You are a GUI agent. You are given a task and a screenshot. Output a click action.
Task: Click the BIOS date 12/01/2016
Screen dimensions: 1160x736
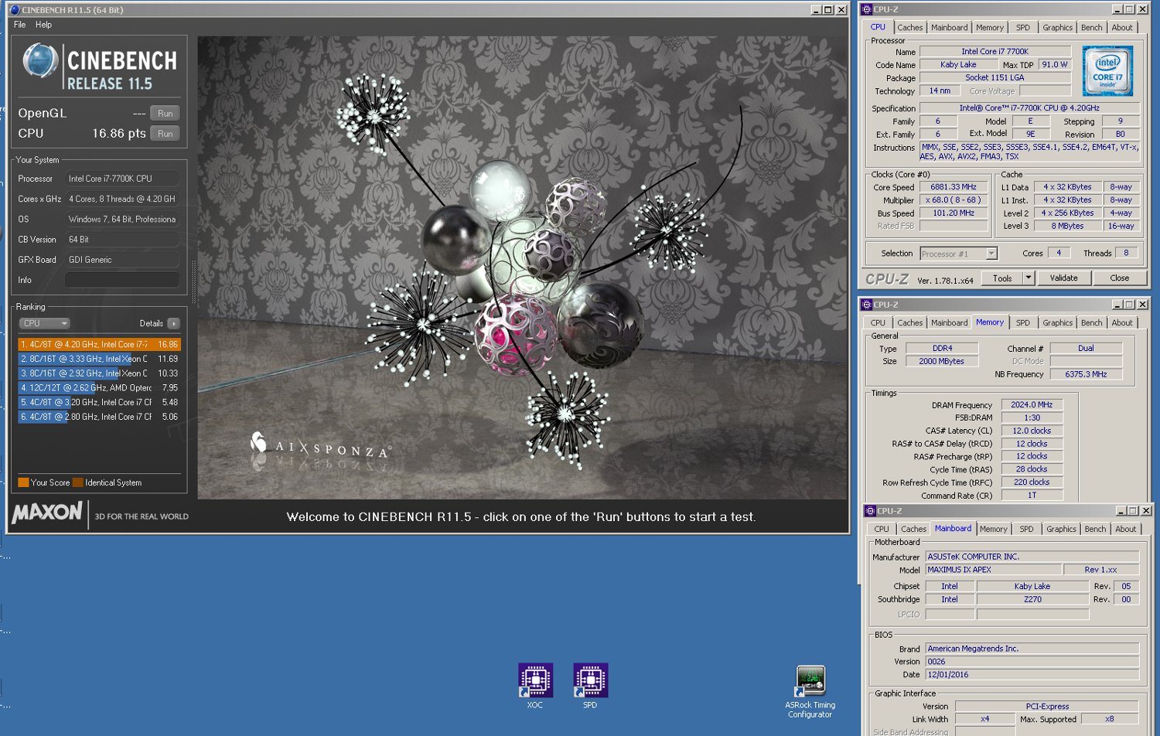pos(1032,675)
